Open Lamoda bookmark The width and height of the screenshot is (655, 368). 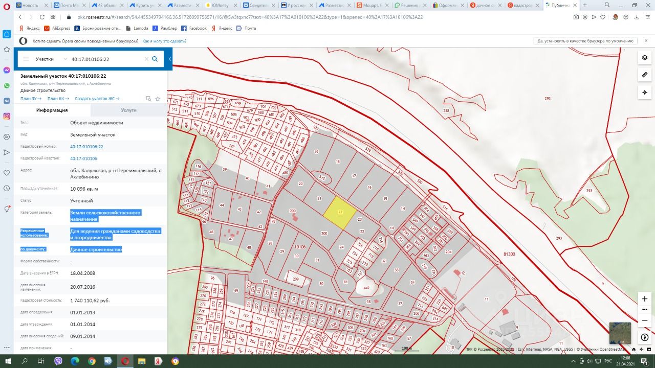[x=137, y=28]
